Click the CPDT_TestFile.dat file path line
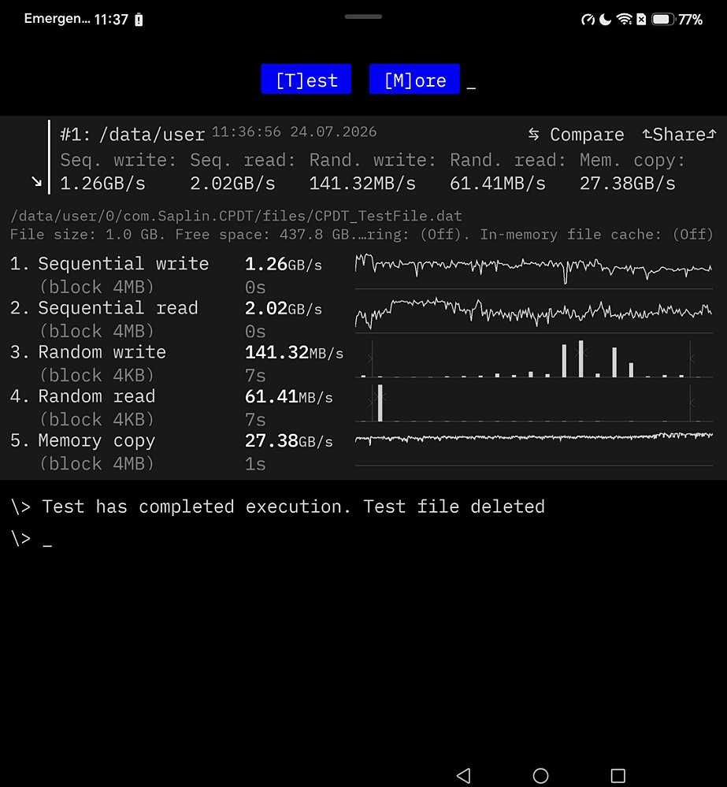727x787 pixels. (x=236, y=216)
